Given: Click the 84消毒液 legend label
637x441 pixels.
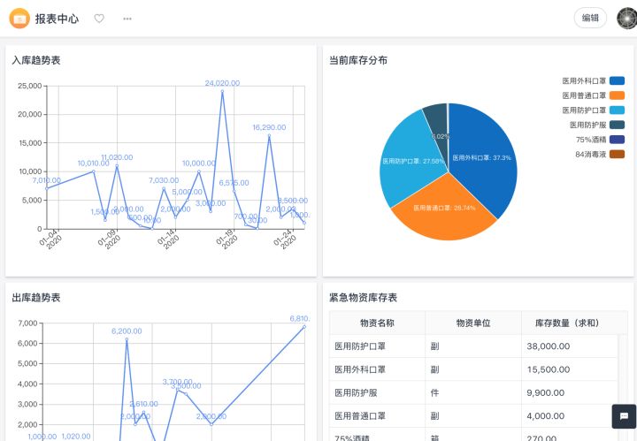Looking at the screenshot, I should pyautogui.click(x=590, y=154).
